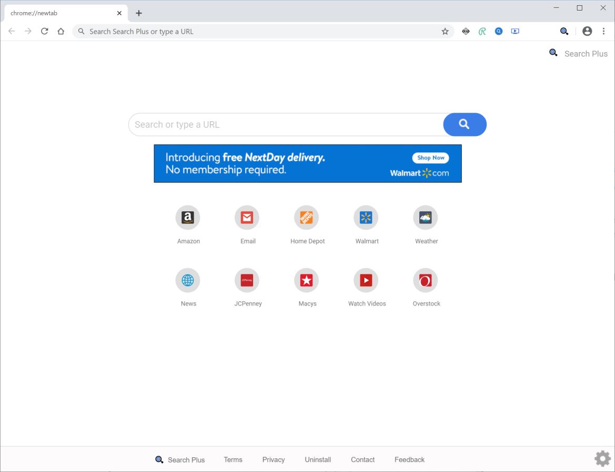Open the Chrome profile avatar
Image resolution: width=615 pixels, height=472 pixels.
pyautogui.click(x=587, y=32)
